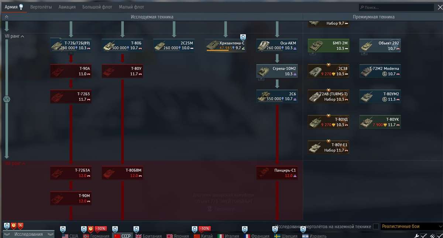Click the -30% discount badge above Германия tab
This screenshot has height=238, width=443.
click(x=100, y=228)
